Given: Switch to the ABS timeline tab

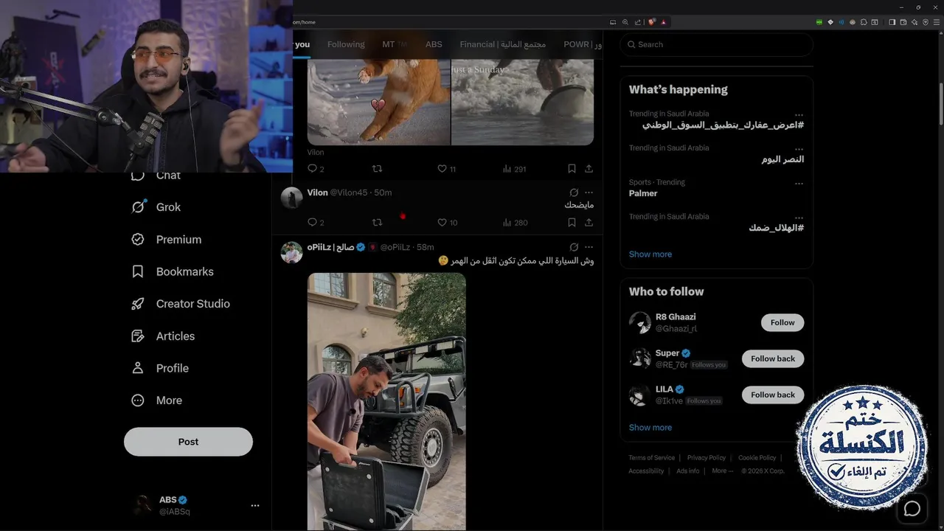Looking at the screenshot, I should (x=434, y=44).
